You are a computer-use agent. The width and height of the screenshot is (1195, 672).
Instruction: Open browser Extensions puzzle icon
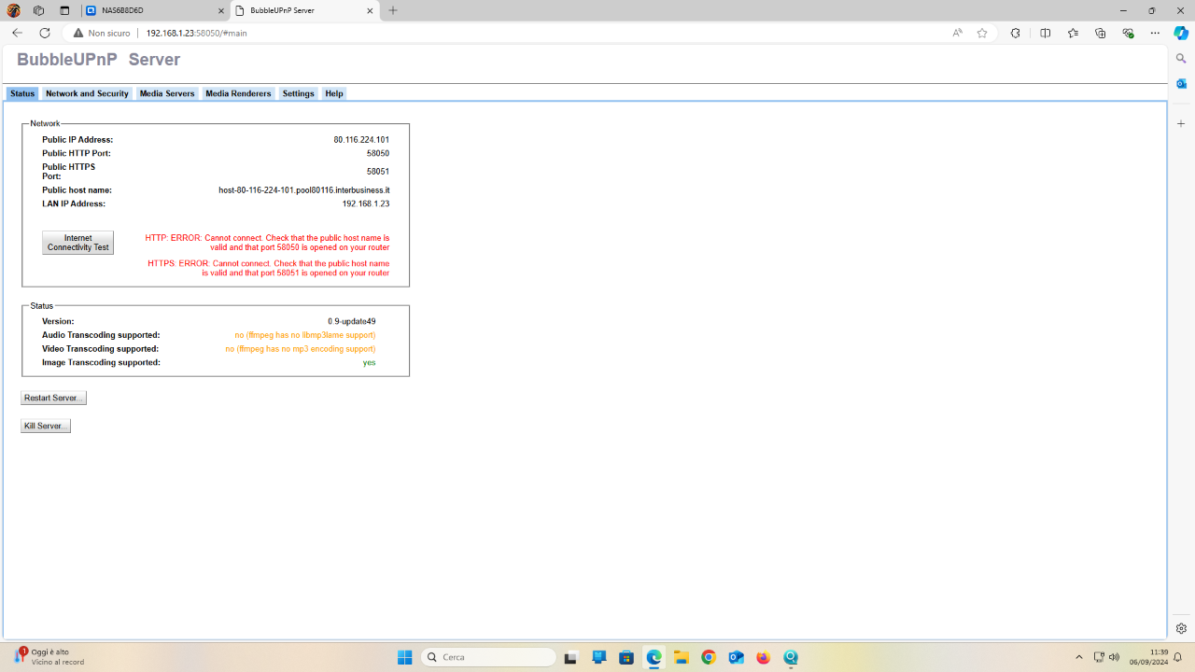click(1015, 33)
